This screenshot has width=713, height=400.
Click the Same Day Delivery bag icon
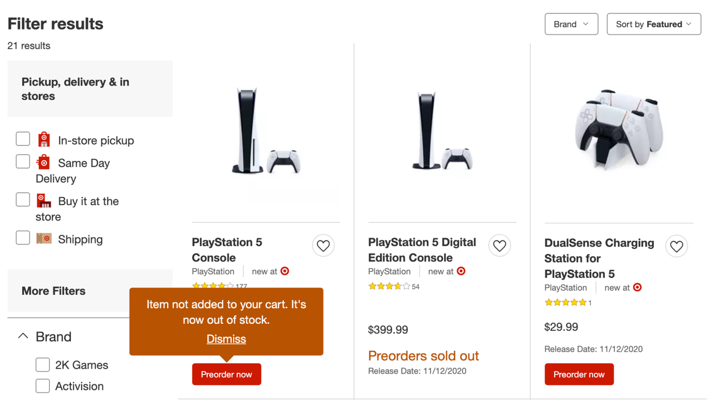tap(43, 162)
